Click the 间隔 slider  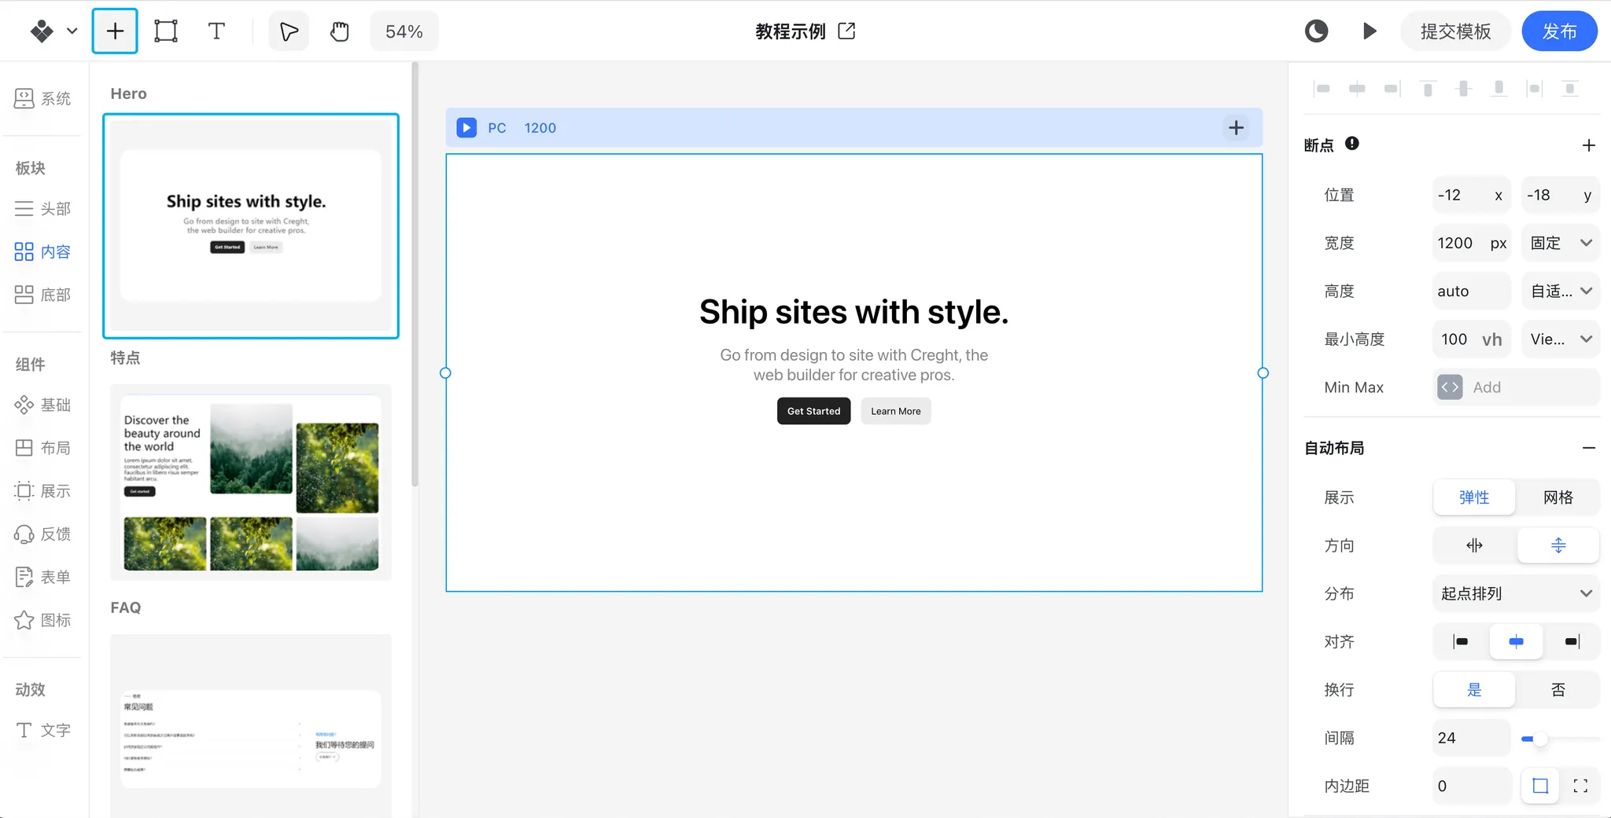tap(1560, 739)
